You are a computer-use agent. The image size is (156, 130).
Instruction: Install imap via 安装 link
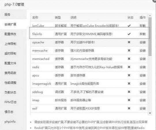coord(142,100)
